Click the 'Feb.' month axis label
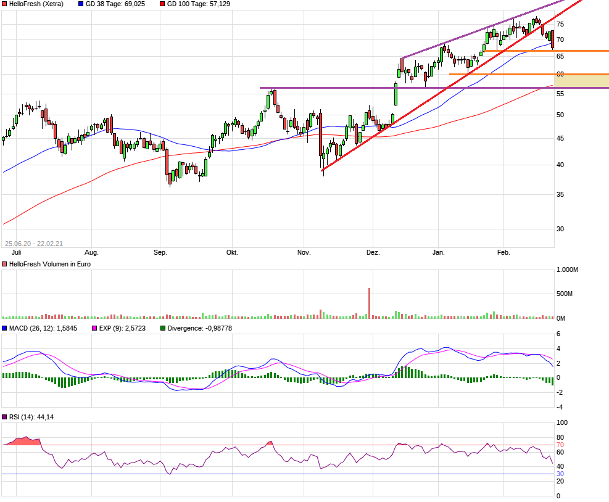Viewport: 609px width, 502px height. pos(503,252)
